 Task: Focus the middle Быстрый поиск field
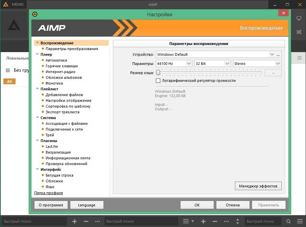(141, 221)
